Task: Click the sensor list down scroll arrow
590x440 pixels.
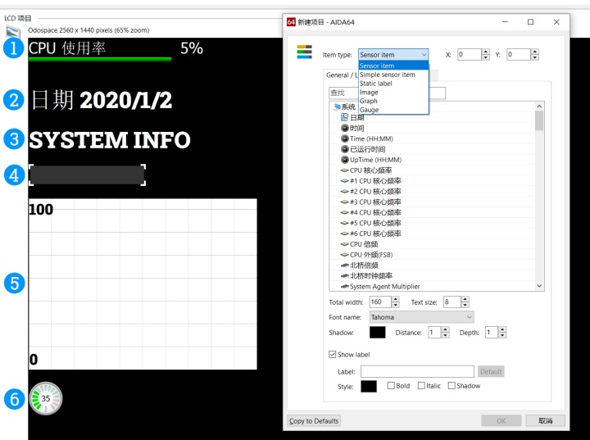Action: 539,286
